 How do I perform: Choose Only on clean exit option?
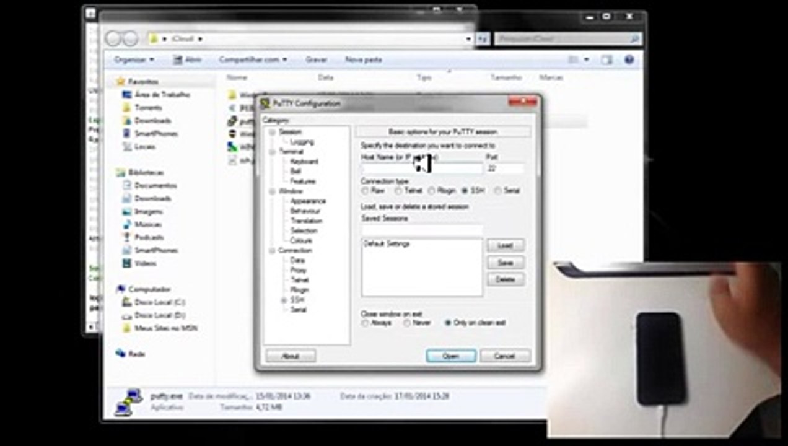coord(448,323)
